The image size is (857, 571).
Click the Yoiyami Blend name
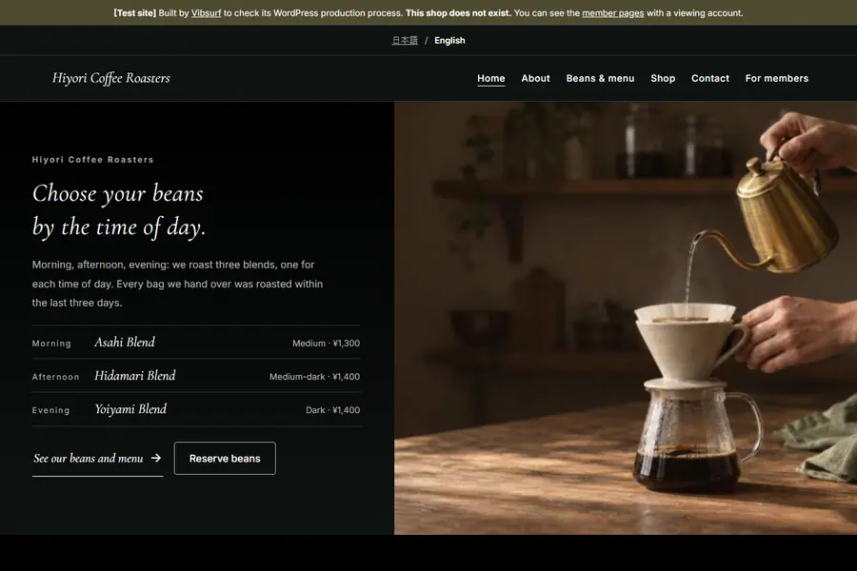[130, 409]
